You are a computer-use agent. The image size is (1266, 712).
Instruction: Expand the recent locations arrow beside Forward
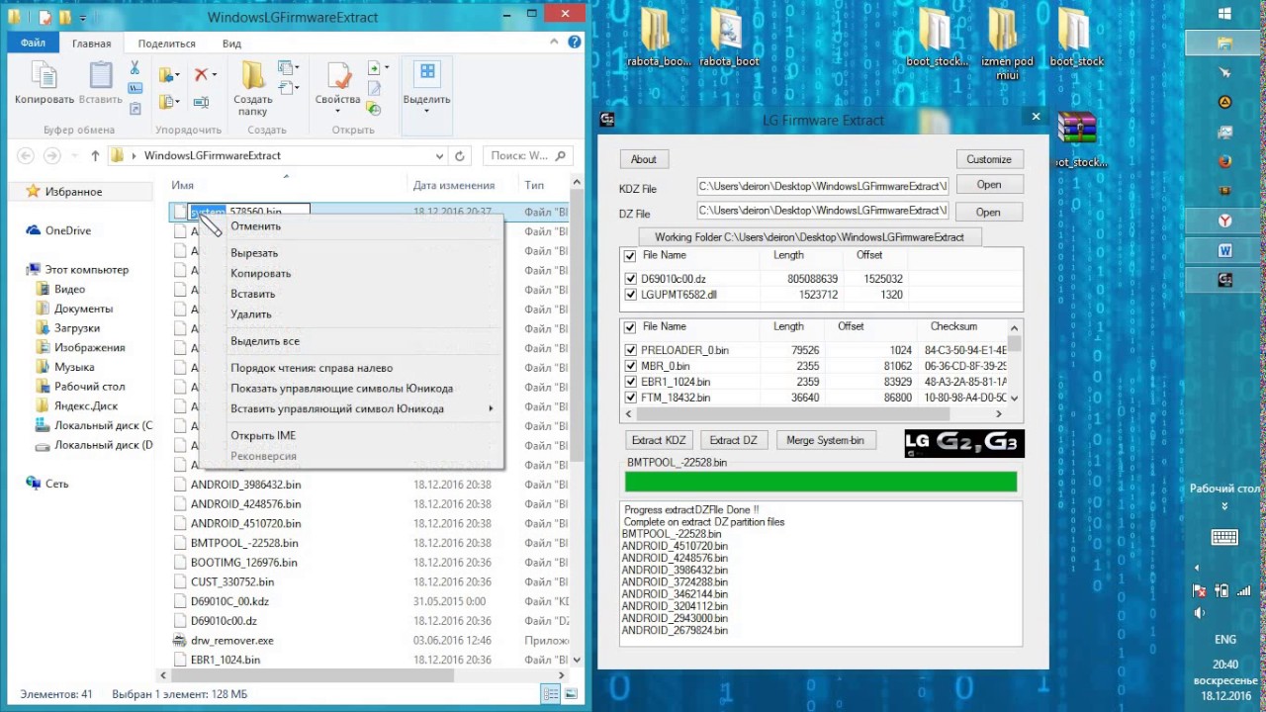click(x=74, y=156)
